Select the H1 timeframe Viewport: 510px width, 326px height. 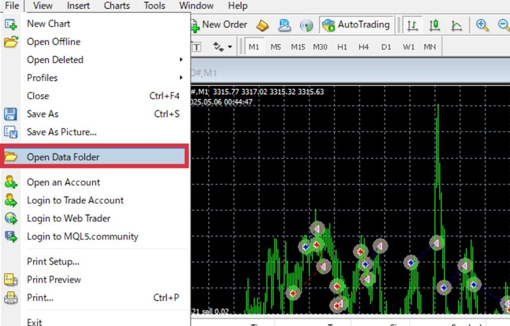click(342, 47)
